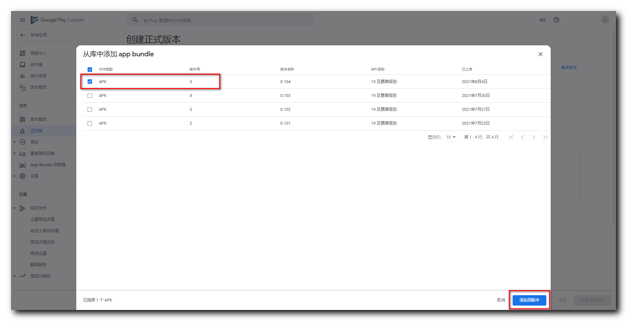Open 统计信息 in the sidebar
Viewport: 627px width, 321px height.
[x=38, y=76]
